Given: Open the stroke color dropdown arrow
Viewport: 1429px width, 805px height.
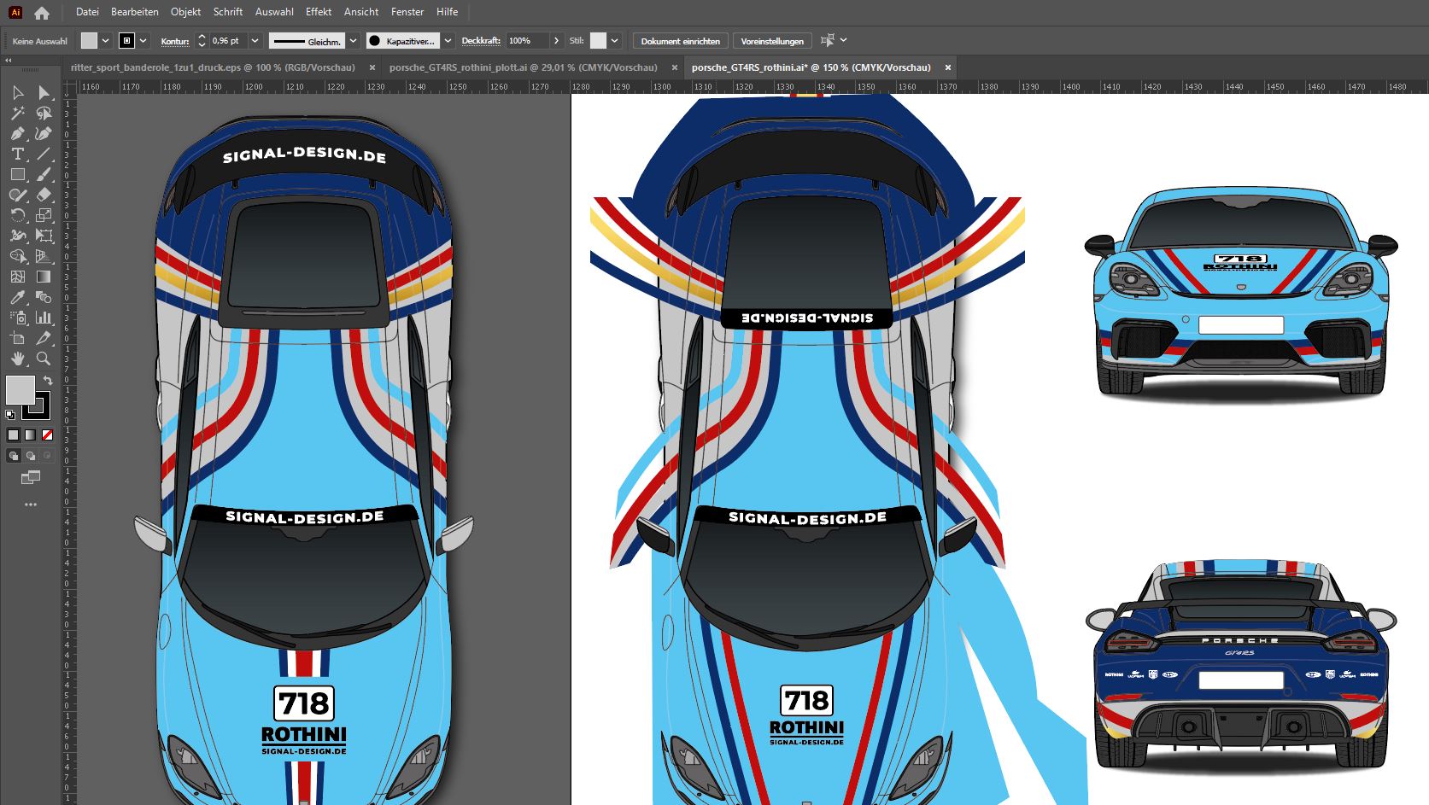Looking at the screenshot, I should pos(143,40).
